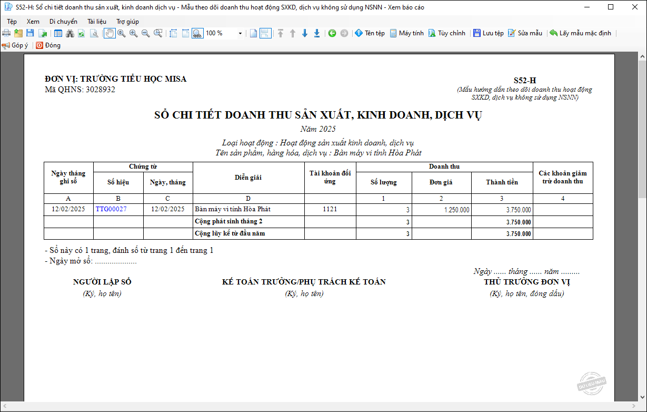This screenshot has width=647, height=412.
Task: Switch to single page view
Action: click(253, 33)
